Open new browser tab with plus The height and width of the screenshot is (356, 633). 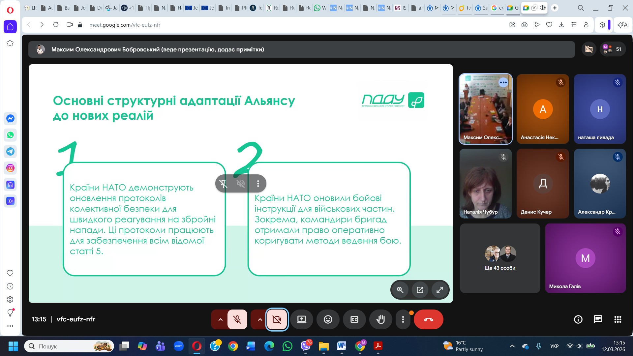click(x=555, y=8)
